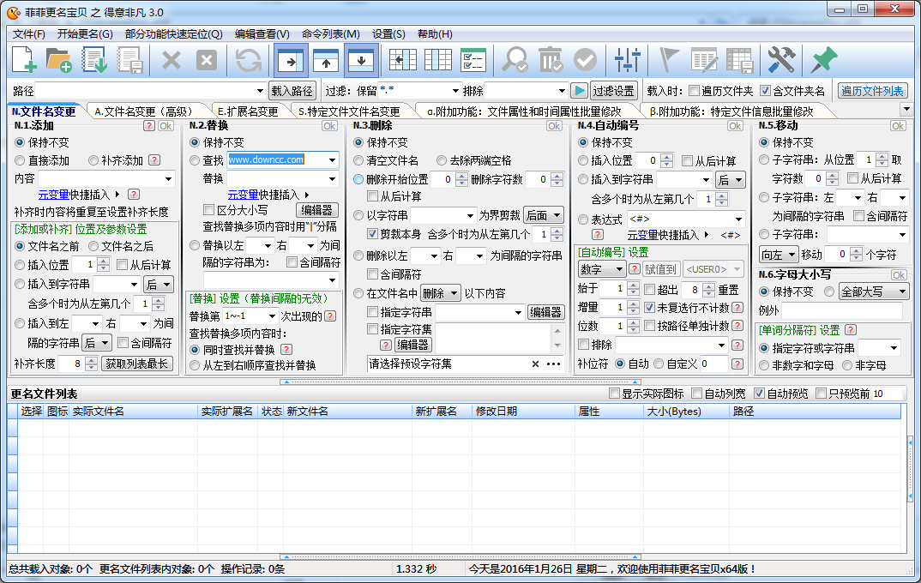Click the green checkmark to execute renaming
921x583 pixels.
[585, 60]
